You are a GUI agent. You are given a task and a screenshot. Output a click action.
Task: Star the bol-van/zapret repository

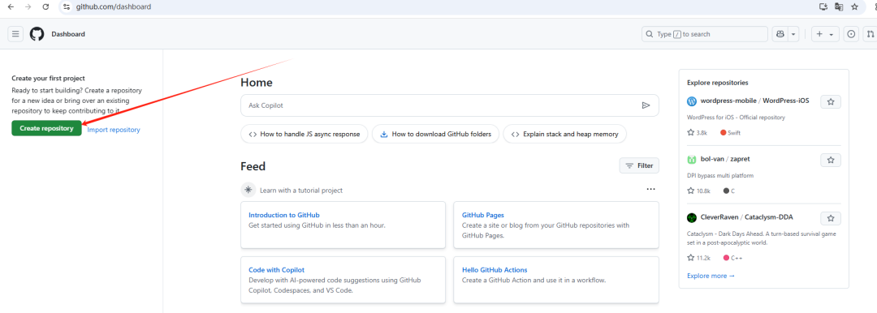click(831, 160)
